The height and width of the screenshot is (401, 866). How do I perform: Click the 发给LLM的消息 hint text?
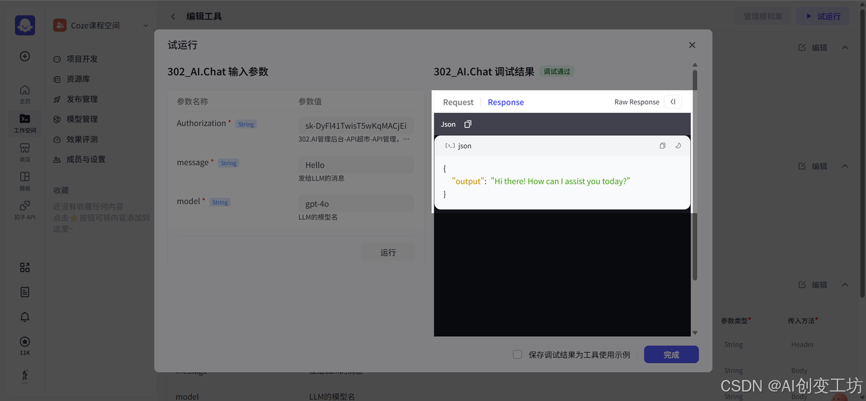321,179
